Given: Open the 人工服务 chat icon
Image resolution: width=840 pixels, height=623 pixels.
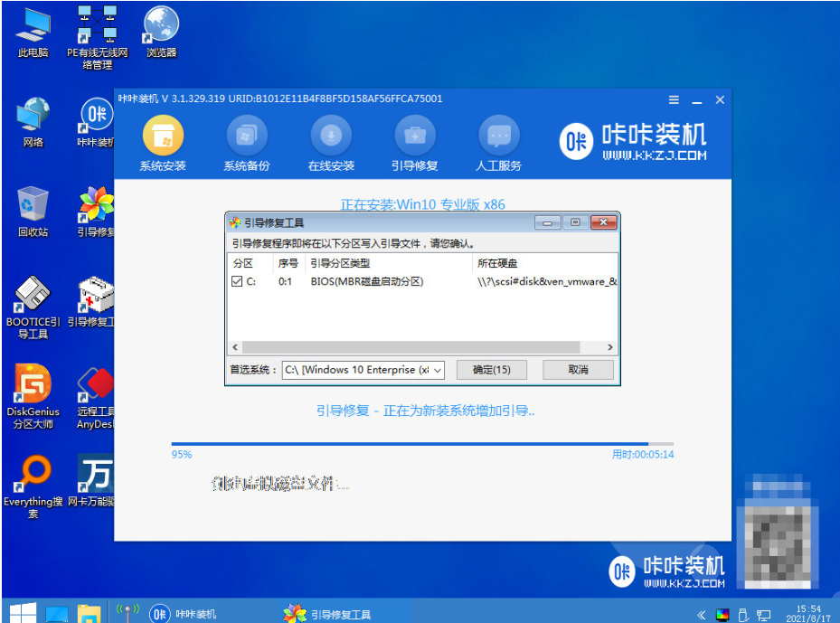Looking at the screenshot, I should [499, 136].
